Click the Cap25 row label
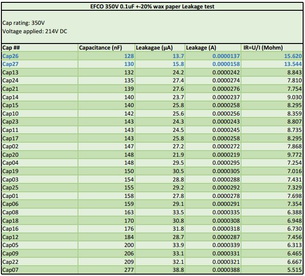 (10, 188)
